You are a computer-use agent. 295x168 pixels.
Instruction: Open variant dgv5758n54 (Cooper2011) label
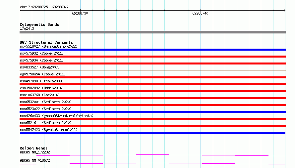[x=43, y=74]
